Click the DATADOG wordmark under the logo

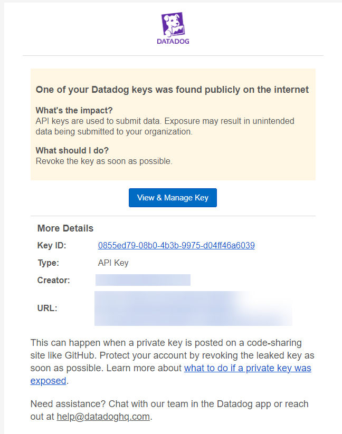[x=173, y=42]
